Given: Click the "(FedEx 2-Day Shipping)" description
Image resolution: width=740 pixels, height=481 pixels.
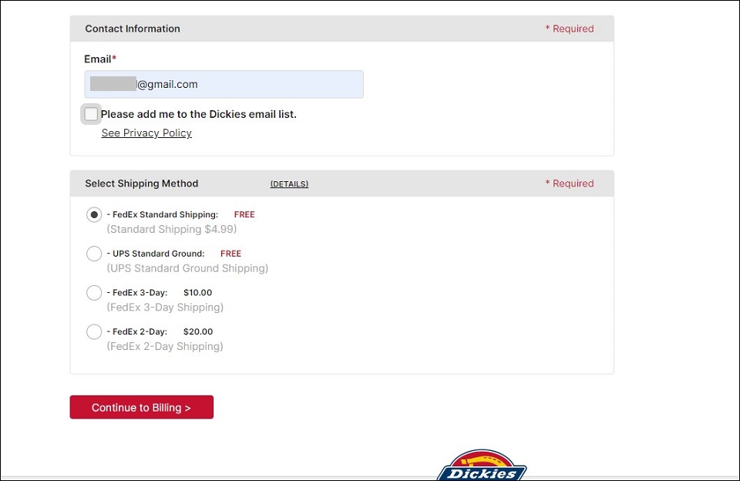Looking at the screenshot, I should coord(165,346).
